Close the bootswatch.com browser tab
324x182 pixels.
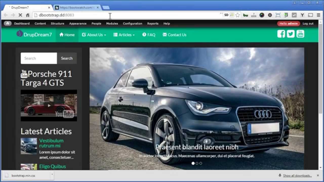[x=98, y=8]
